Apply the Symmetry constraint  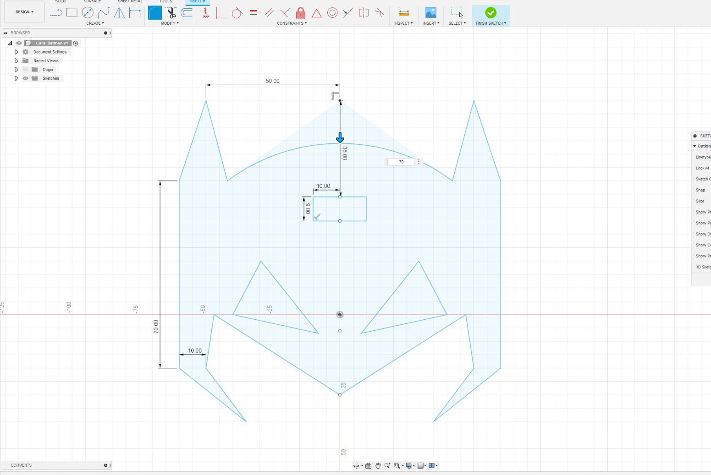point(364,13)
